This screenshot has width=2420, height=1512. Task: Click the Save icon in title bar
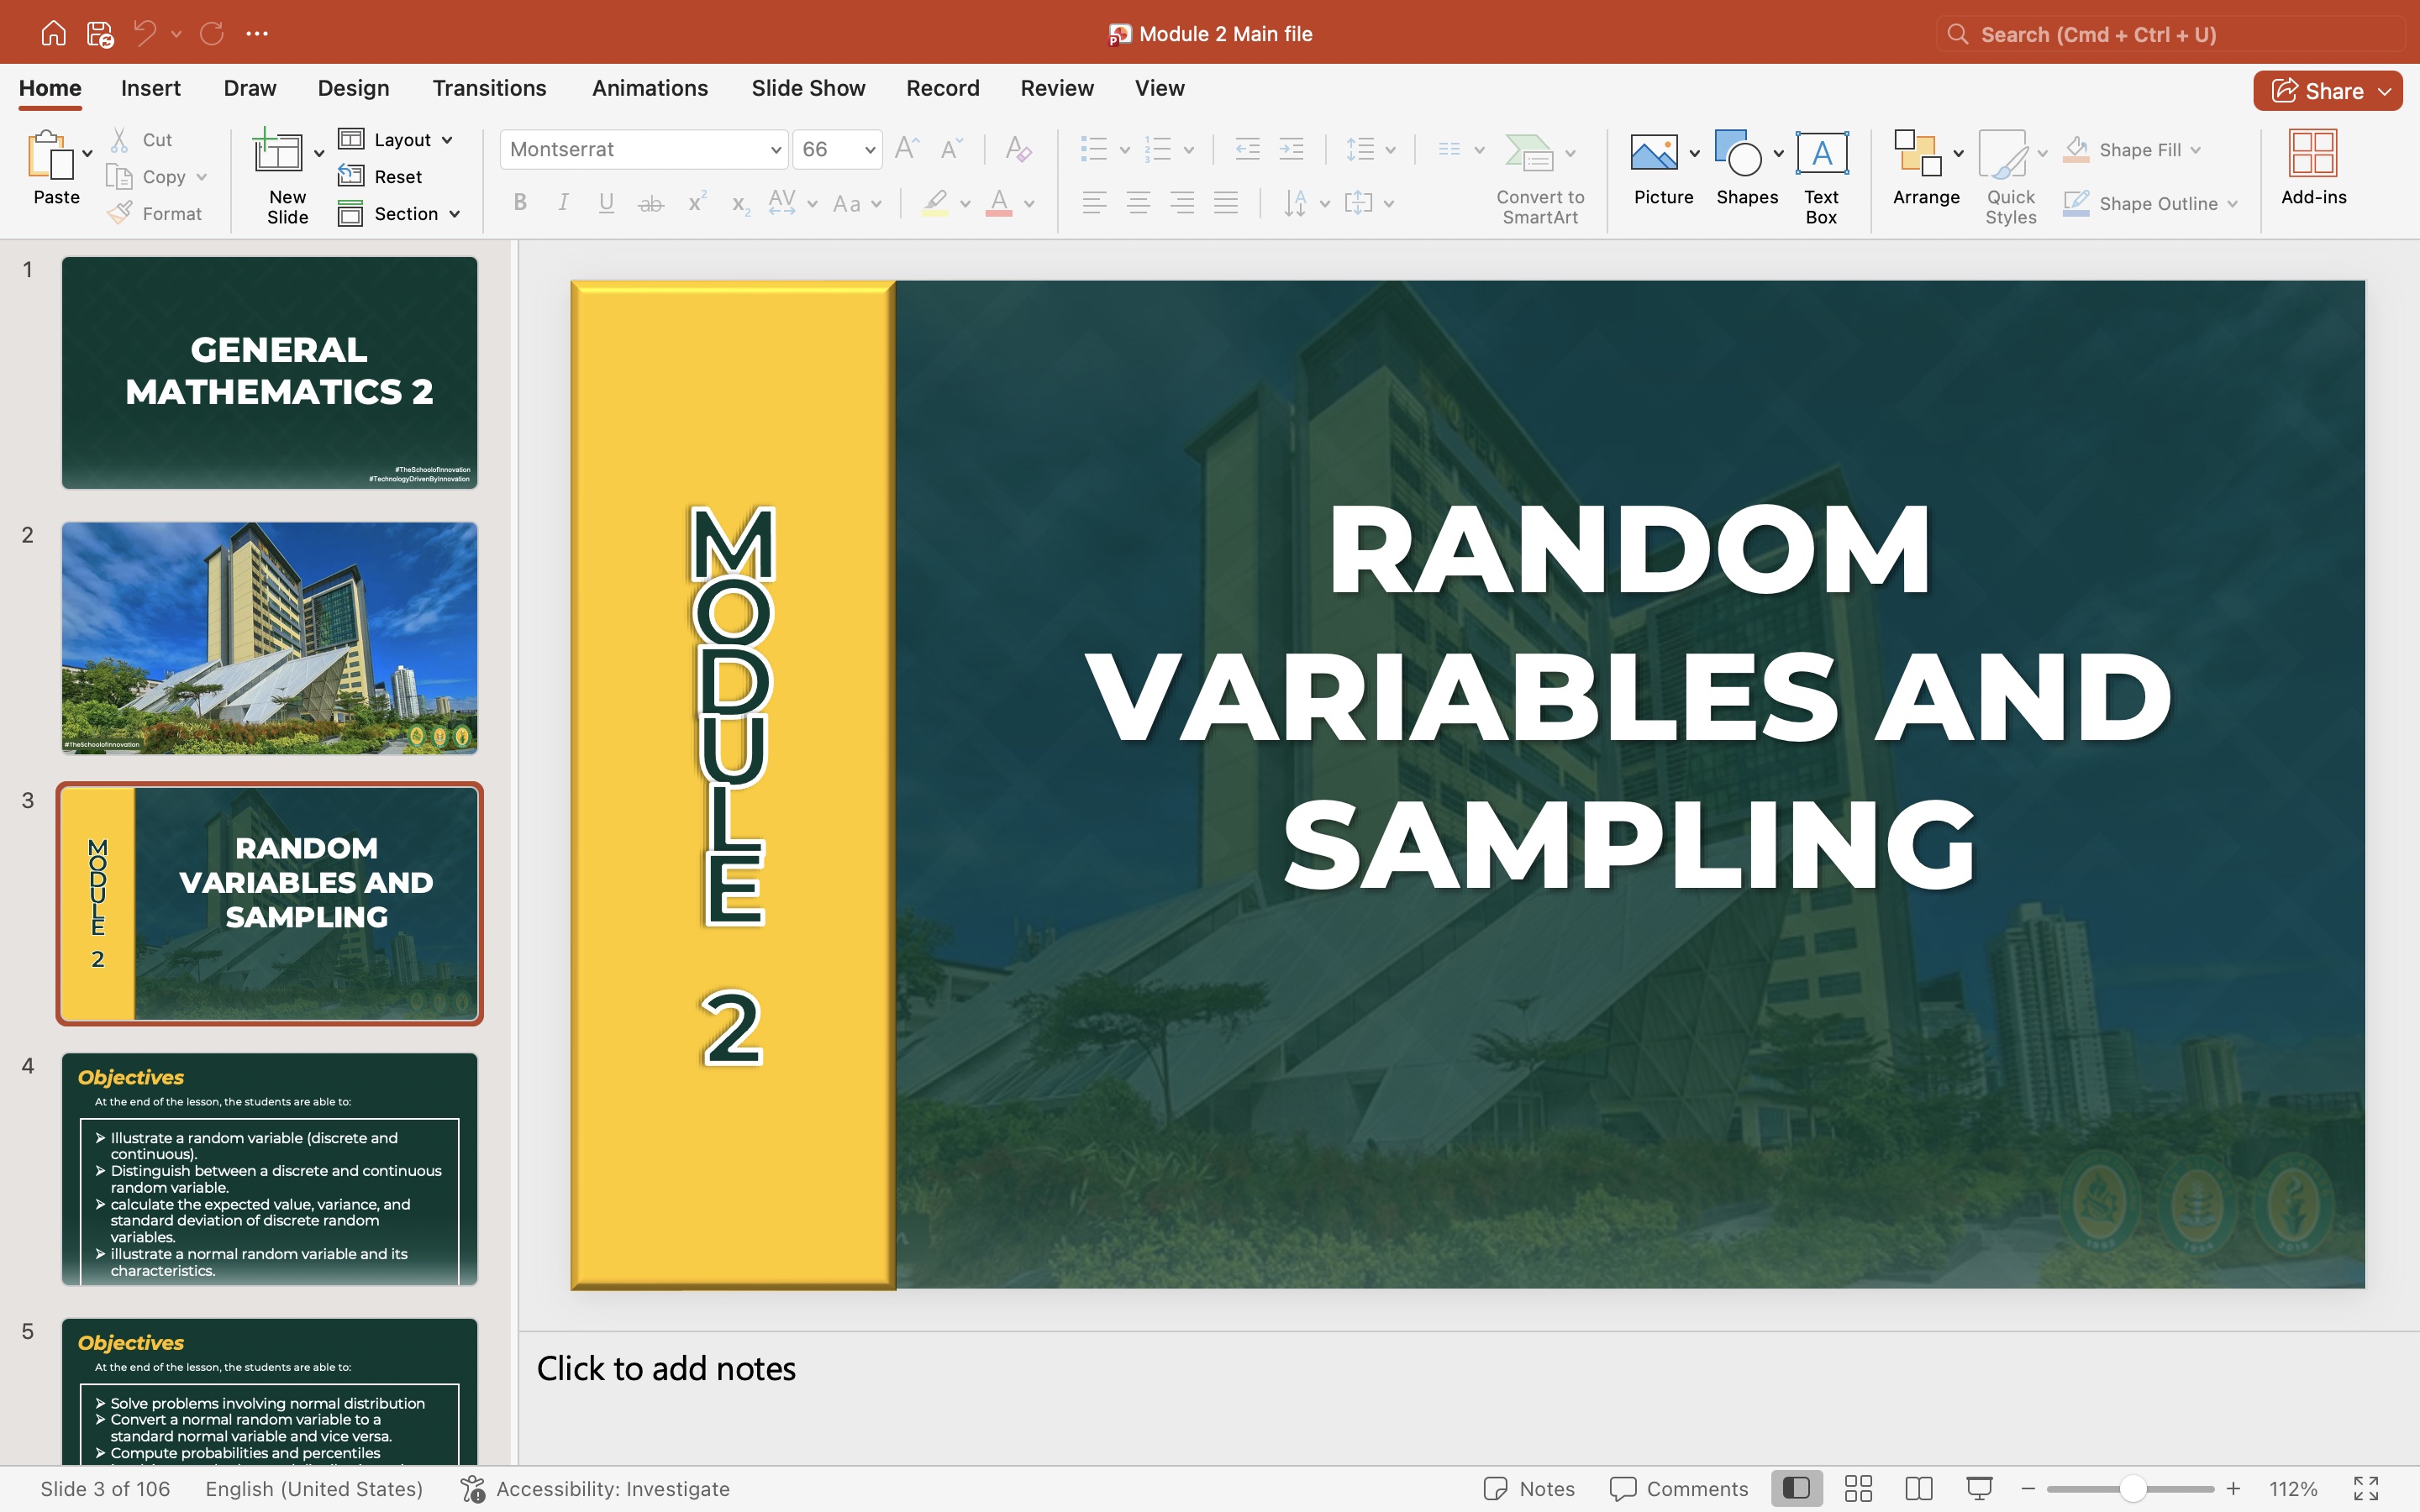[x=99, y=33]
